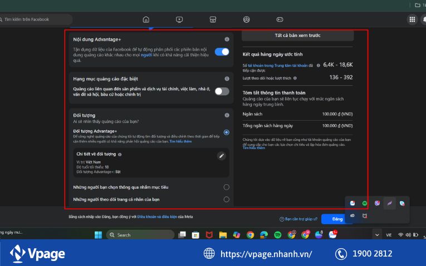Open Facebook Video (Watch) icon
This screenshot has height=266, width=426.
[x=179, y=19]
